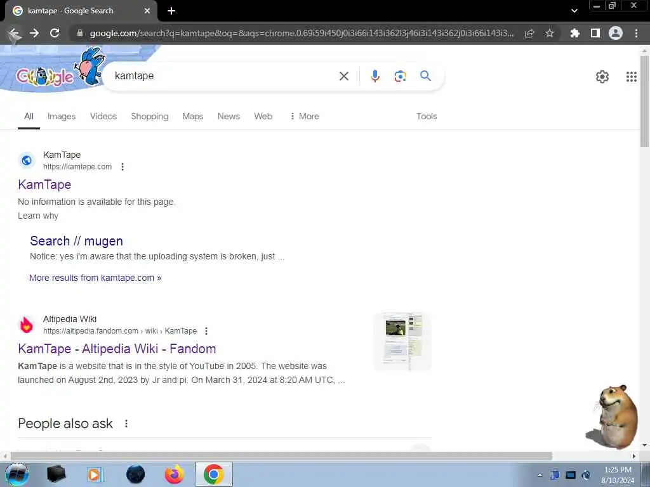This screenshot has height=487, width=650.
Task: Reload the page with the refresh icon
Action: 55,33
